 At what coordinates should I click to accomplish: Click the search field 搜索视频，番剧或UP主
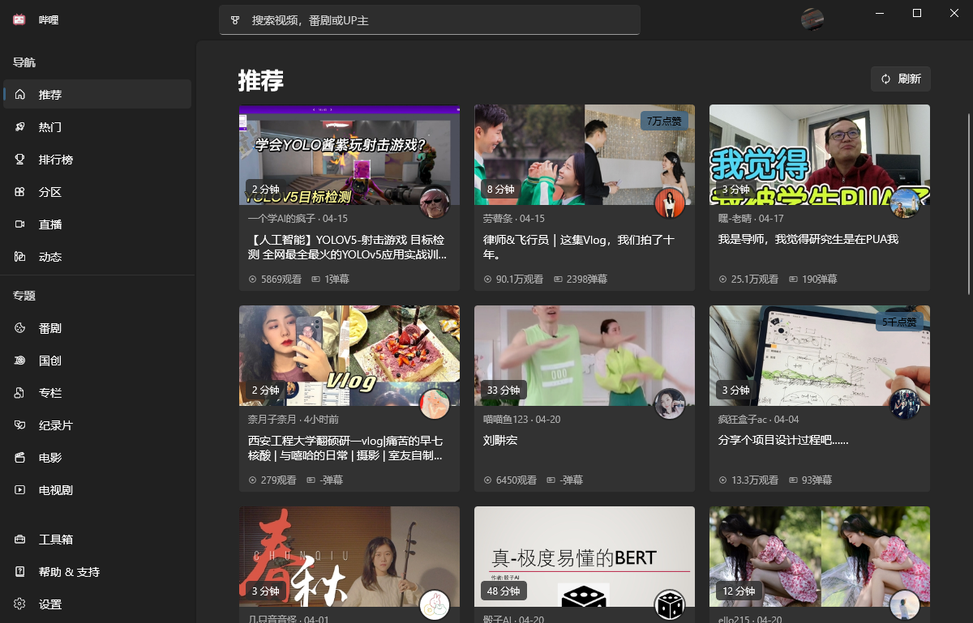pos(430,20)
